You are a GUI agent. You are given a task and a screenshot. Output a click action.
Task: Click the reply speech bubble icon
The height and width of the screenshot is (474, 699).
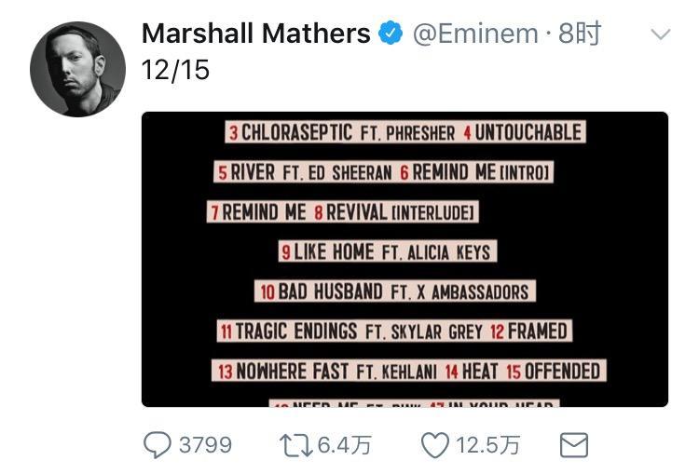[x=157, y=444]
